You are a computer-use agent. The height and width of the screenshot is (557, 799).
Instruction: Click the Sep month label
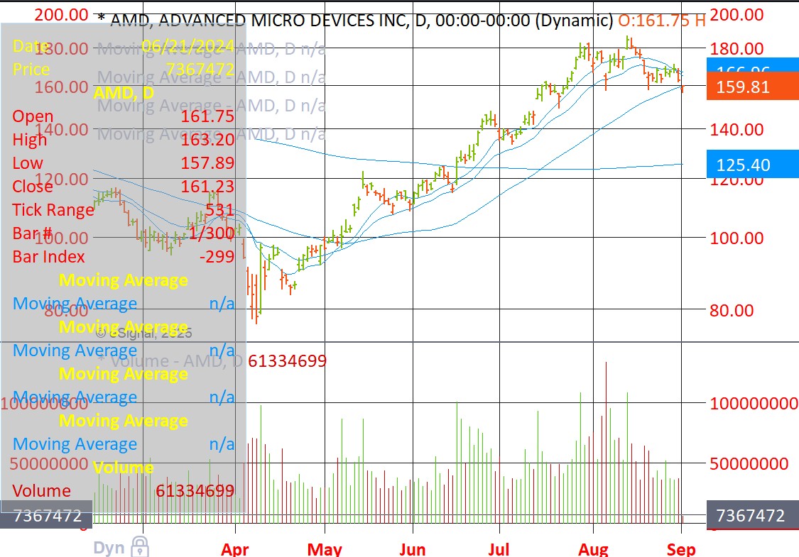click(x=681, y=549)
